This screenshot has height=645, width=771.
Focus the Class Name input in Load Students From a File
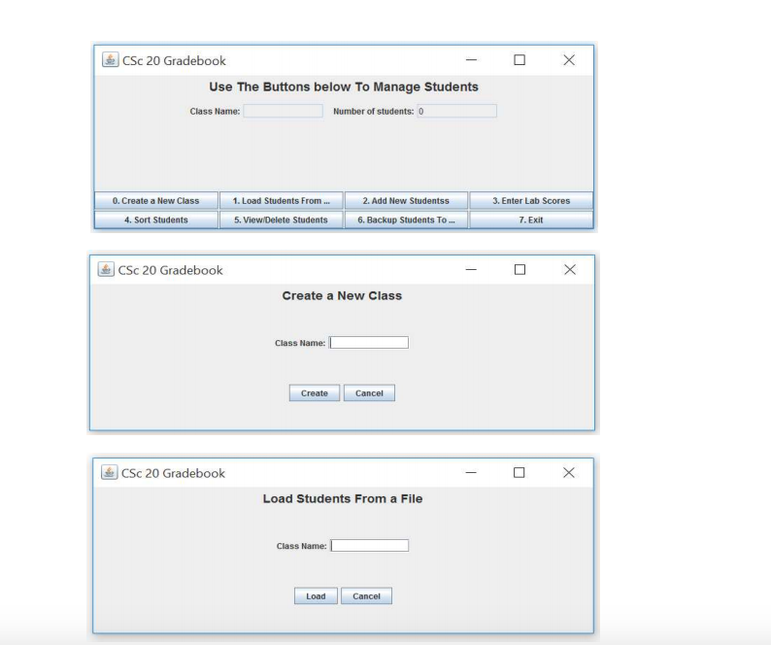[x=370, y=546]
